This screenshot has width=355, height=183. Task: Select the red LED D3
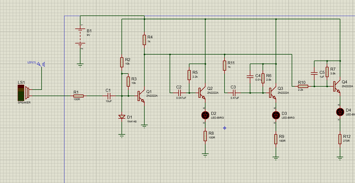[x=276, y=115]
